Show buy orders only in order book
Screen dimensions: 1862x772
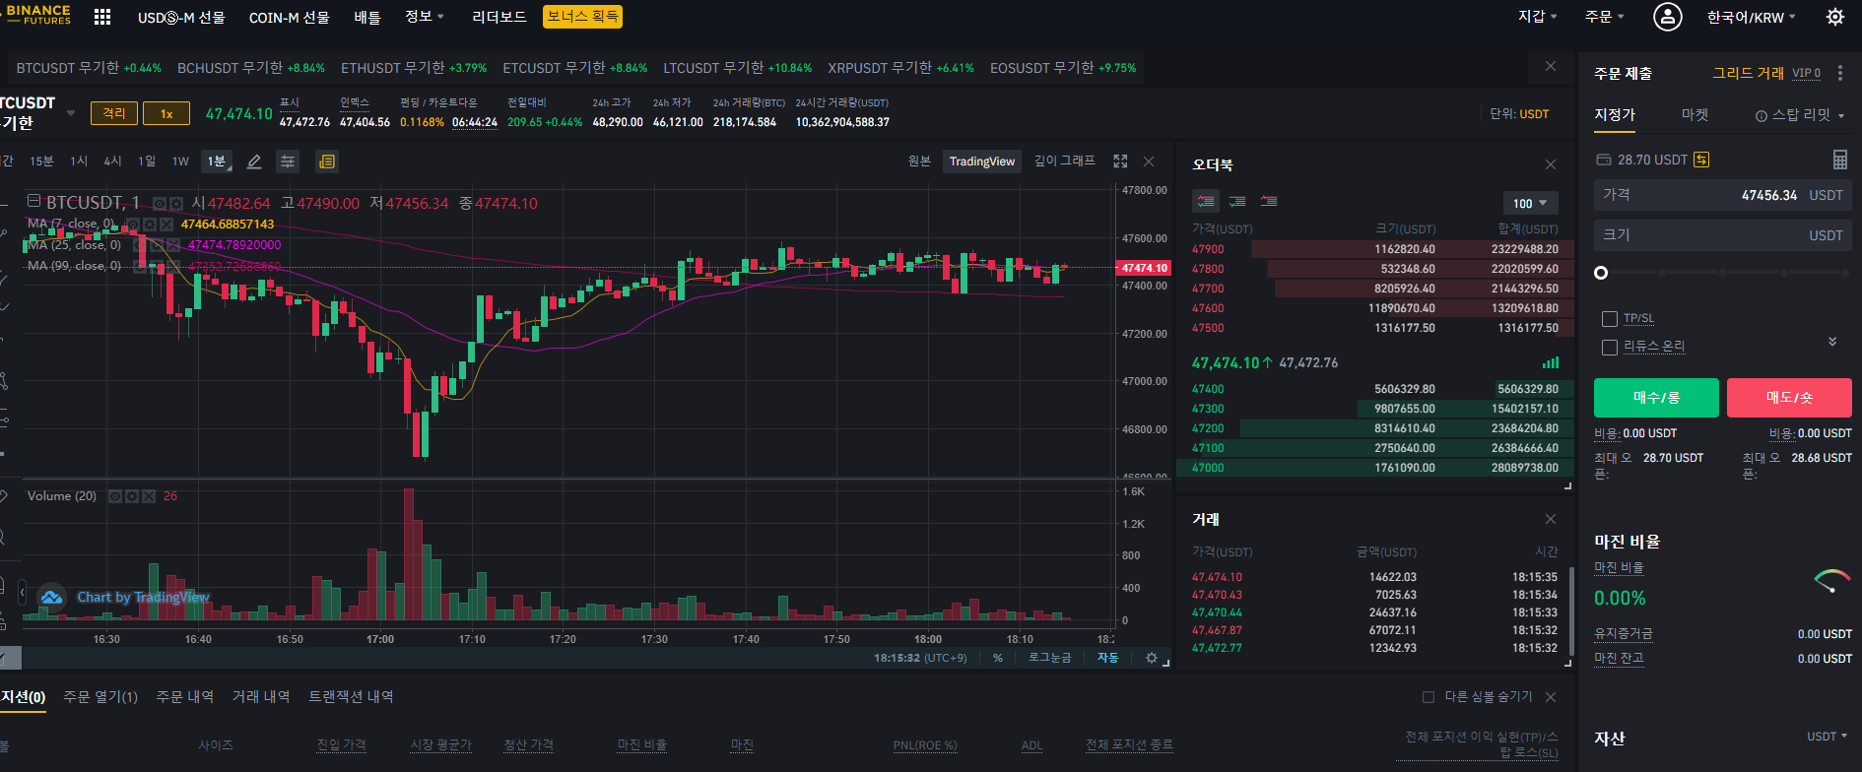[x=1237, y=201]
